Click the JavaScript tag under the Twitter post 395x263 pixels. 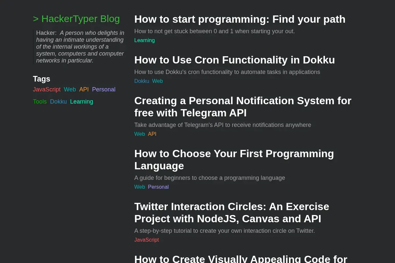point(146,240)
